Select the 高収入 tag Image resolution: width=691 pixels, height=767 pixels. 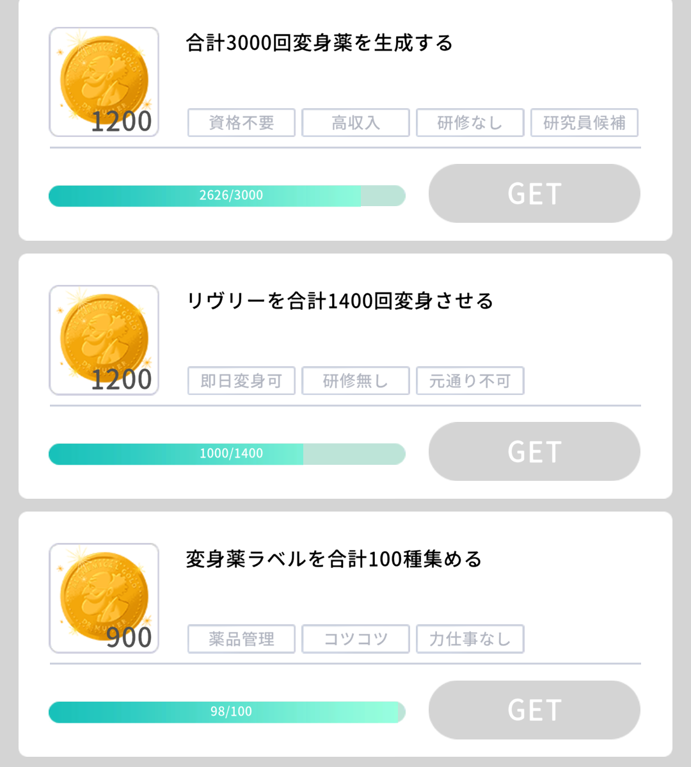pos(356,122)
